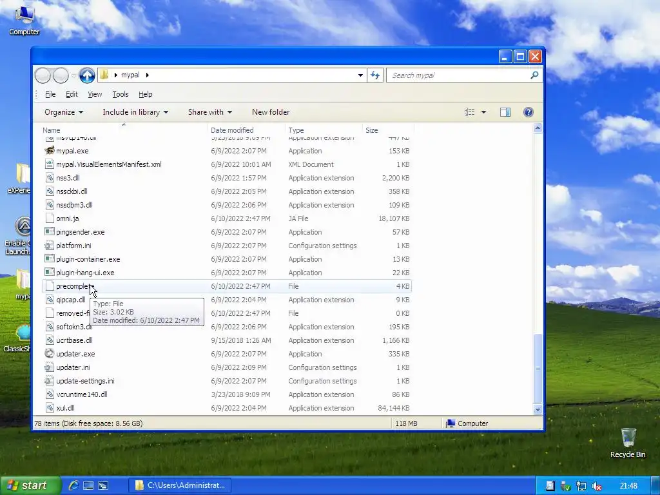Click the Refresh button beside address bar

(x=375, y=75)
